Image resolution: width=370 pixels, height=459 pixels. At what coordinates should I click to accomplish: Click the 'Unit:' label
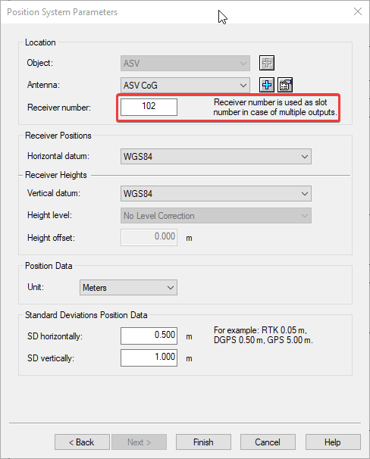36,287
